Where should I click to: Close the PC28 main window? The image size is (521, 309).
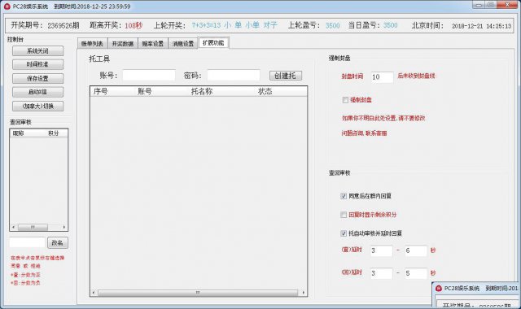pos(507,5)
